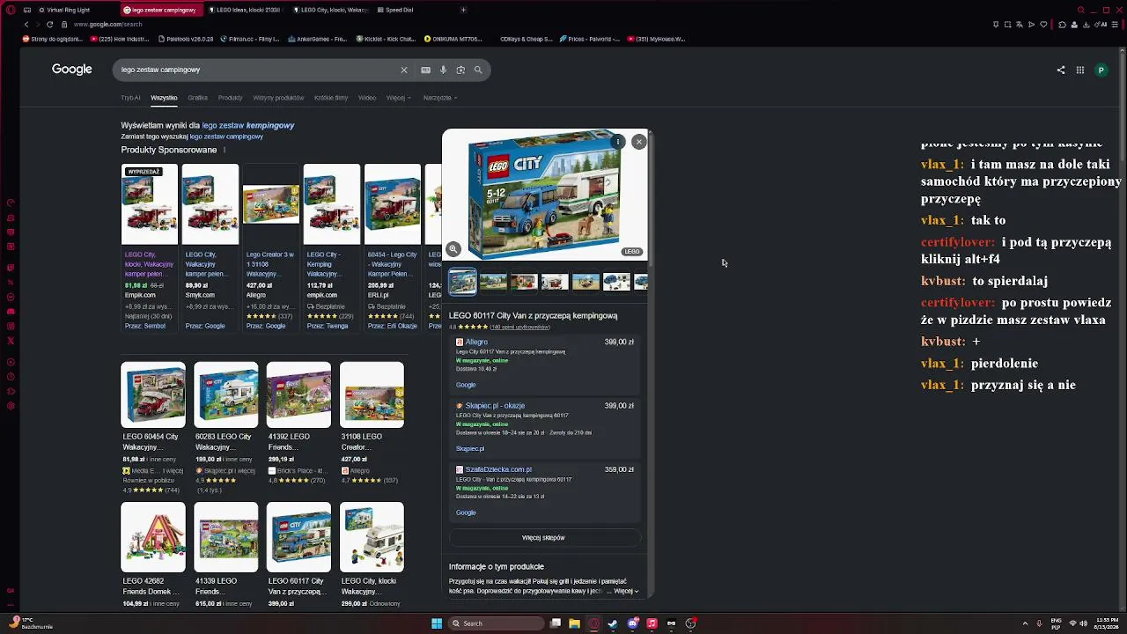Screen dimensions: 1127x634
Task: Open the product panel three-dot options
Action: point(618,142)
